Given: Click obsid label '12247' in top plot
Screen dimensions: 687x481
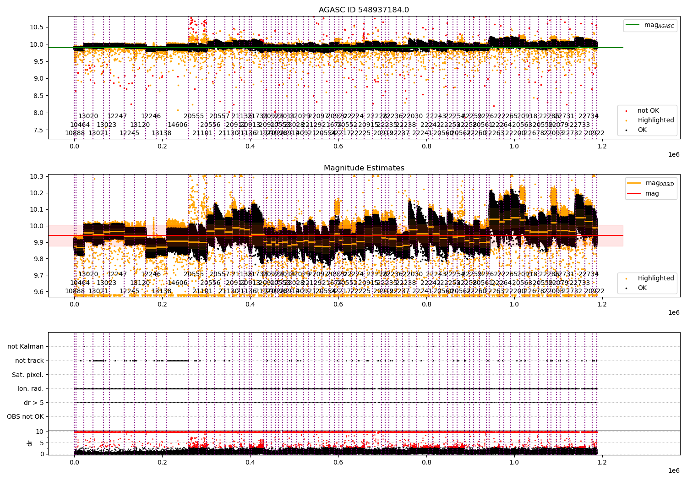Looking at the screenshot, I should tap(117, 116).
